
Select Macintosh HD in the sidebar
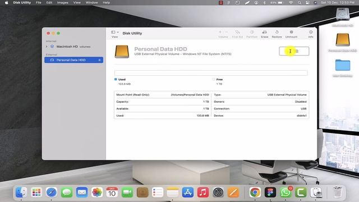(73, 47)
